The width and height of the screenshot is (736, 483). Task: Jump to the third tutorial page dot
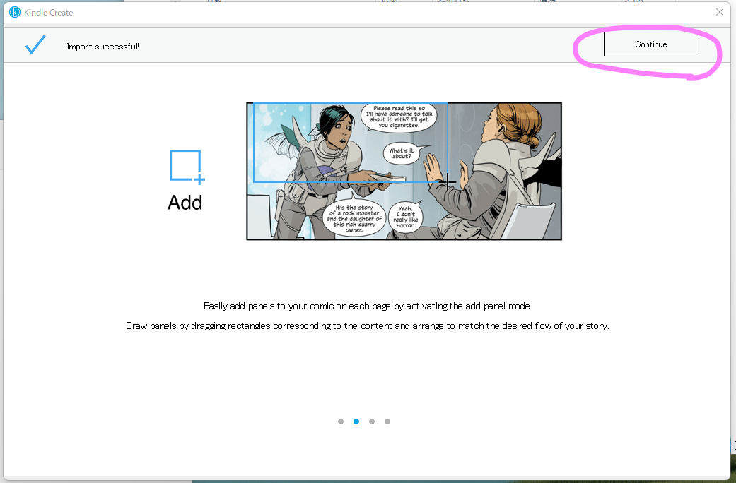click(x=372, y=422)
